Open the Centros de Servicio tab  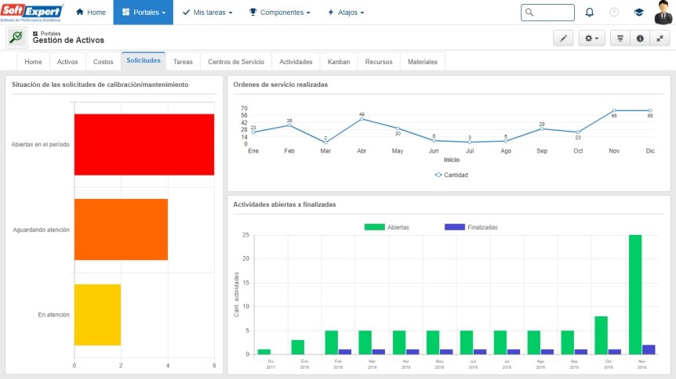coord(236,62)
